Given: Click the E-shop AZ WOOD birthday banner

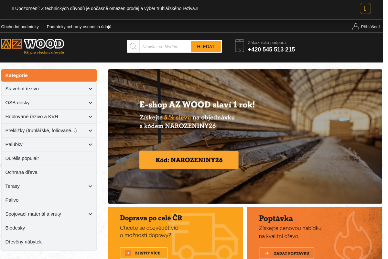Looking at the screenshot, I should point(245,136).
